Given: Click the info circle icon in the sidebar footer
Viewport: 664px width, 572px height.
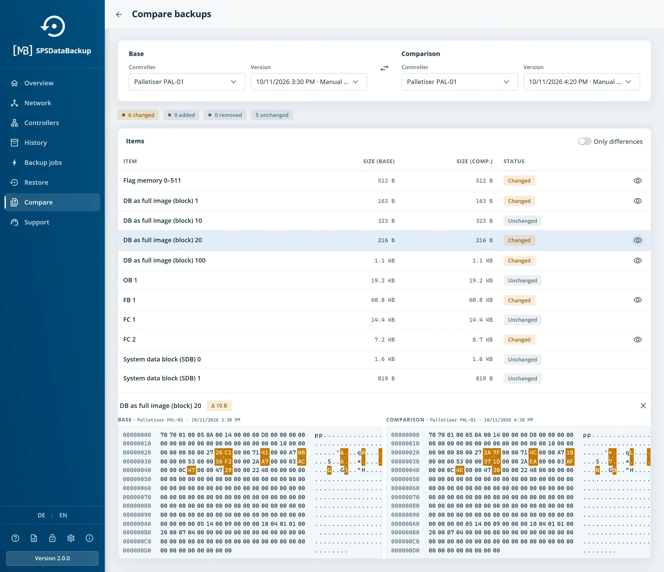Looking at the screenshot, I should [x=89, y=538].
